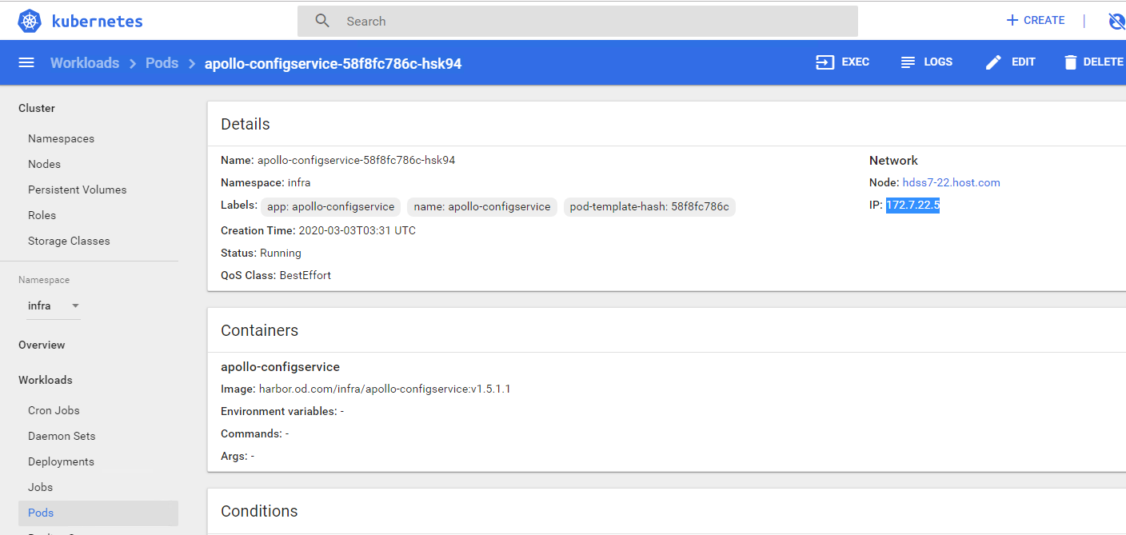
Task: Edit the pod with the pencil icon
Action: [x=1010, y=62]
